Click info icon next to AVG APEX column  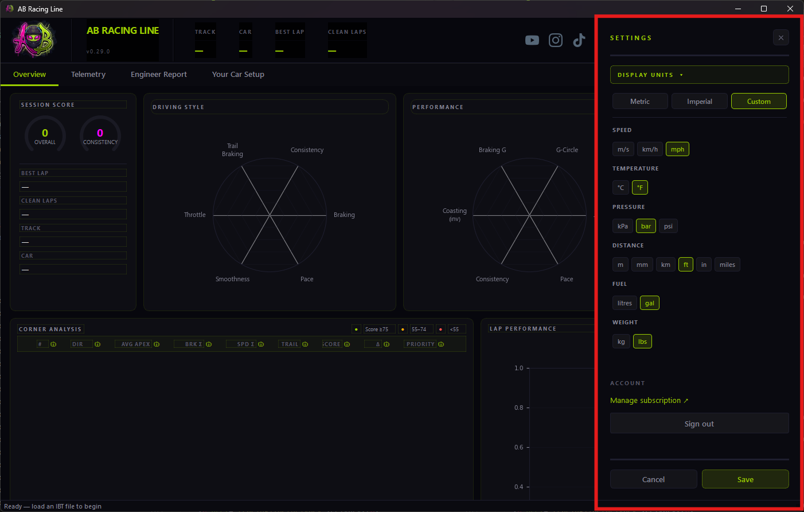tap(157, 344)
